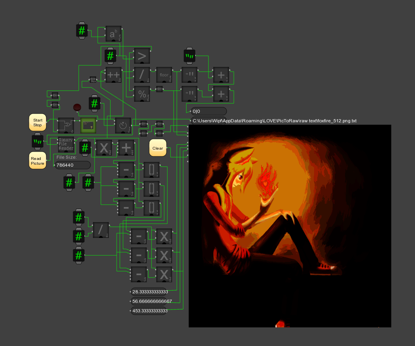
Task: Select the increment (++) node
Action: pyautogui.click(x=113, y=75)
